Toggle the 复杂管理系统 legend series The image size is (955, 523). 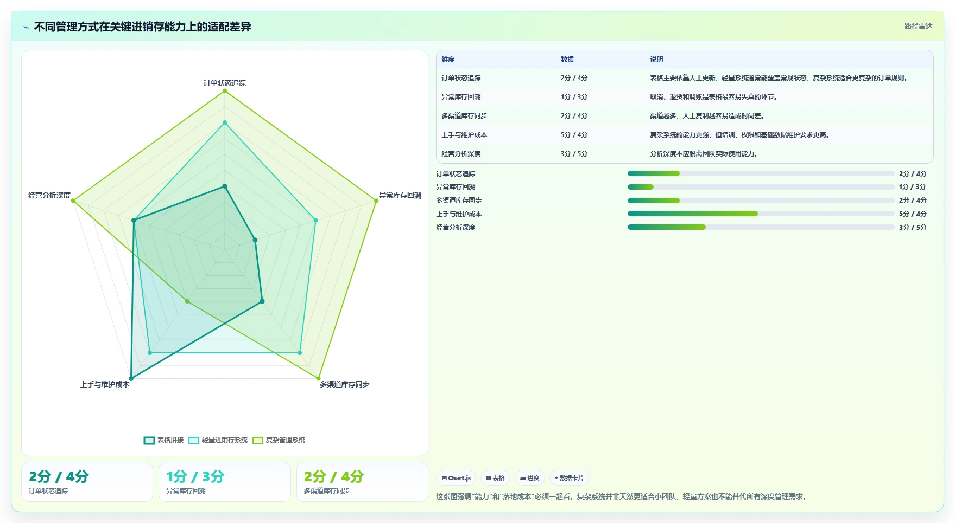pyautogui.click(x=279, y=440)
